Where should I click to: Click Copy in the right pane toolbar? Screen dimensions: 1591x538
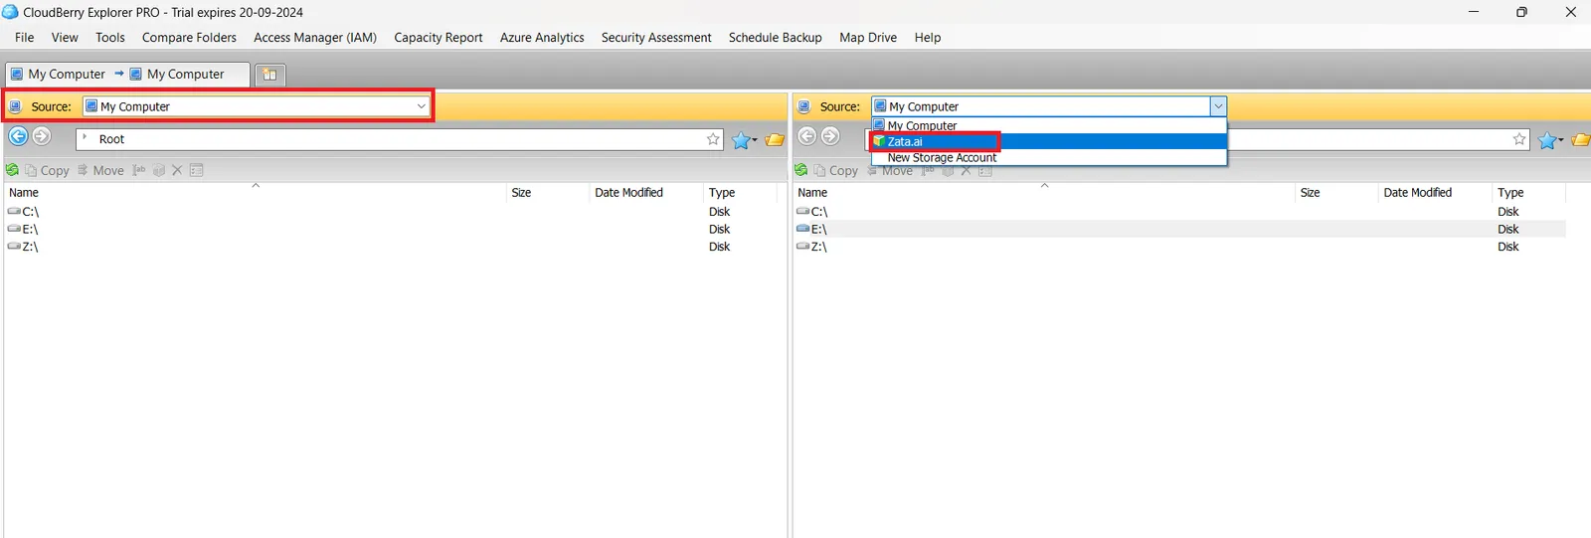(x=835, y=170)
